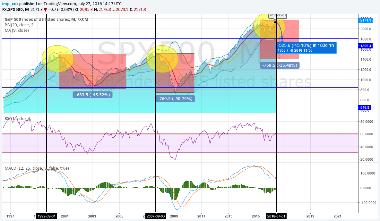Image resolution: width=380 pixels, height=221 pixels.
Task: Click the C:2171.3 close value in header
Action: (138, 9)
